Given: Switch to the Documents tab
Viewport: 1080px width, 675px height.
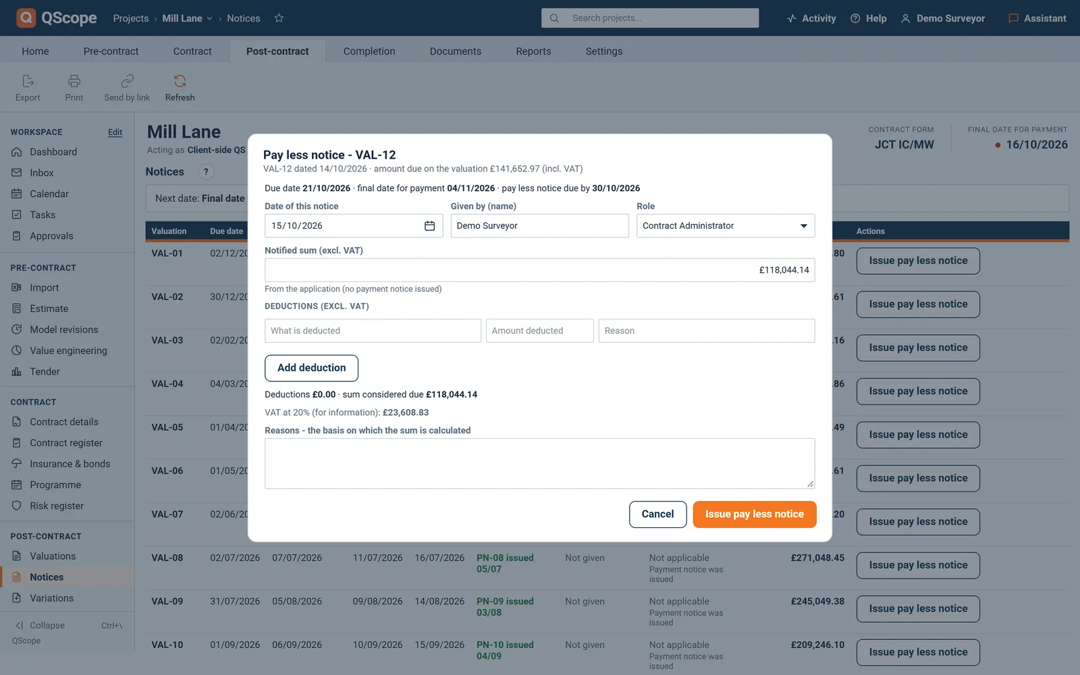Looking at the screenshot, I should tap(456, 51).
